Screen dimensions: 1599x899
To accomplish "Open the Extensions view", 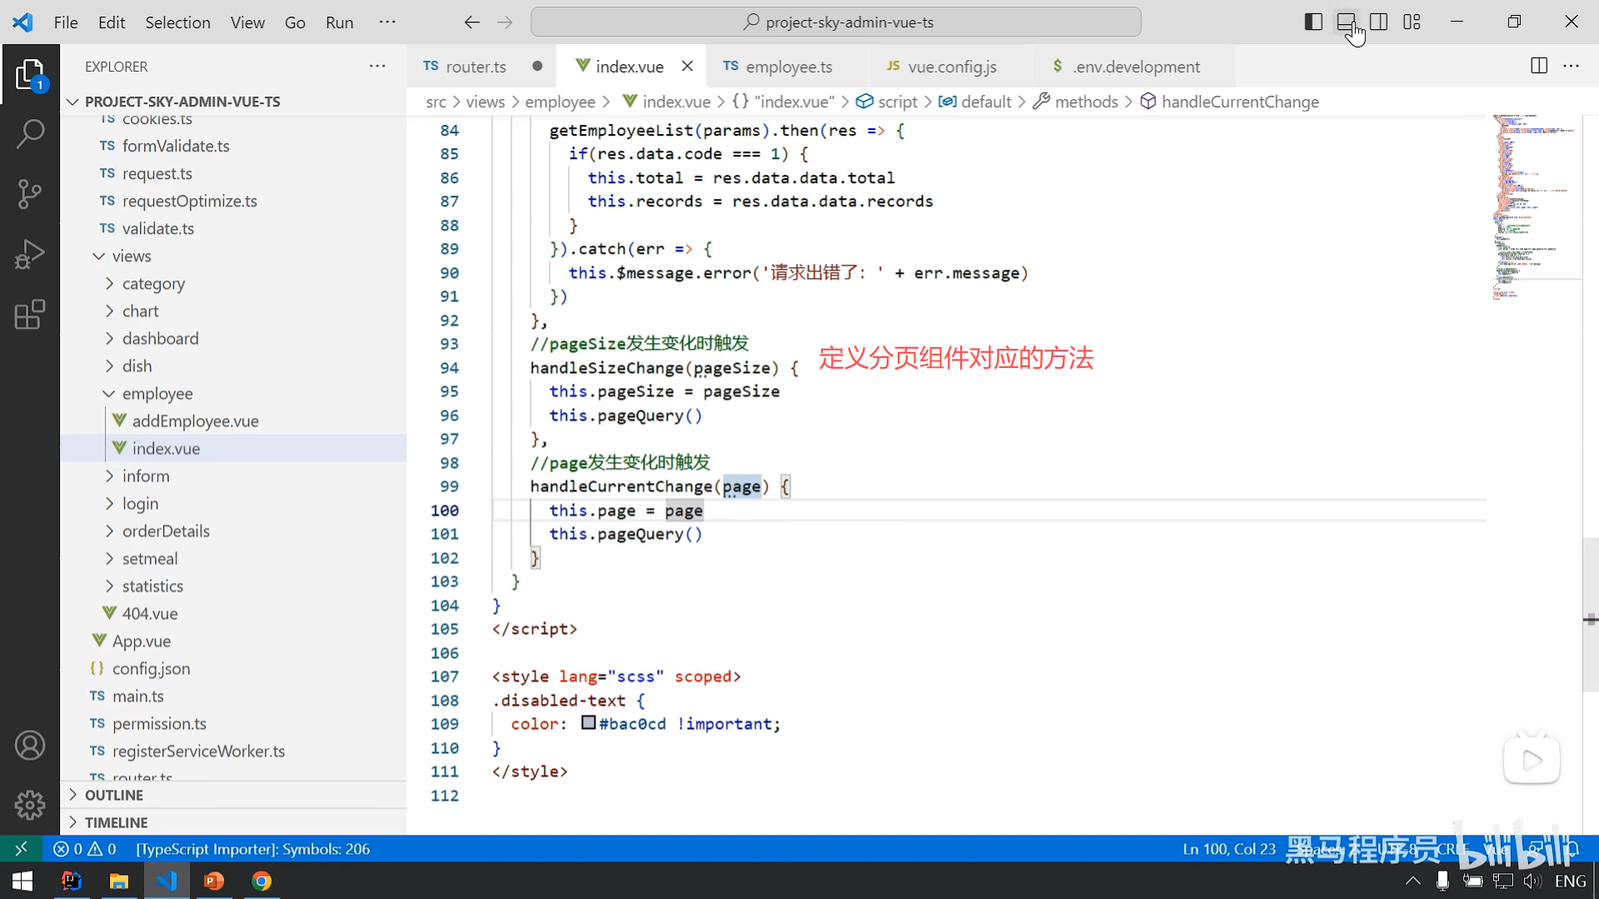I will pyautogui.click(x=30, y=315).
